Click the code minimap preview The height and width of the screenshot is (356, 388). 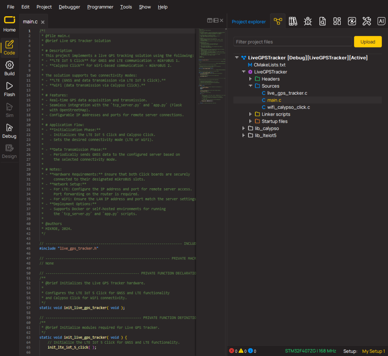pyautogui.click(x=212, y=66)
